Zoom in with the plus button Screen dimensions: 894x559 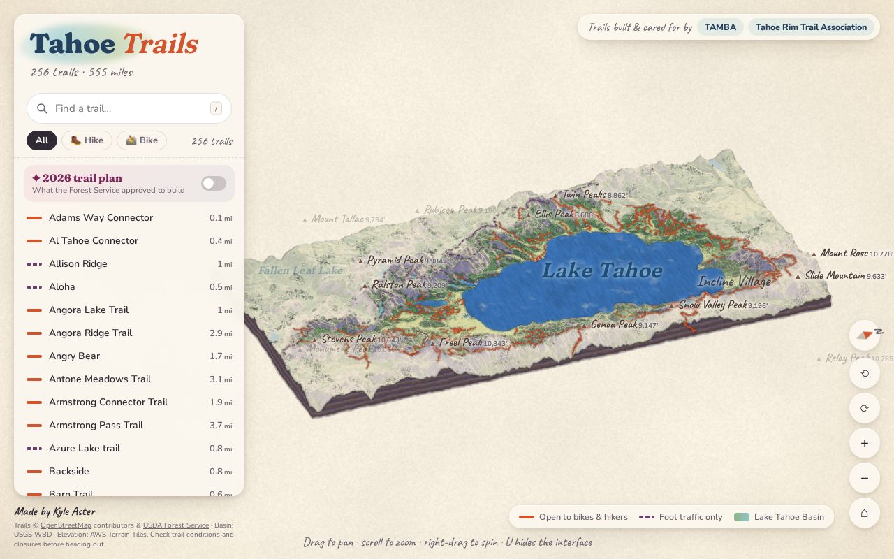tap(865, 443)
